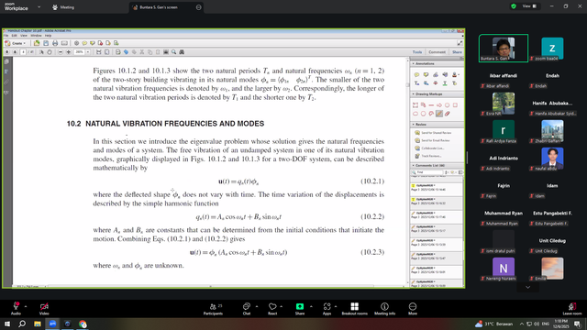The height and width of the screenshot is (330, 587).
Task: Open the React emoji button
Action: [x=272, y=309]
